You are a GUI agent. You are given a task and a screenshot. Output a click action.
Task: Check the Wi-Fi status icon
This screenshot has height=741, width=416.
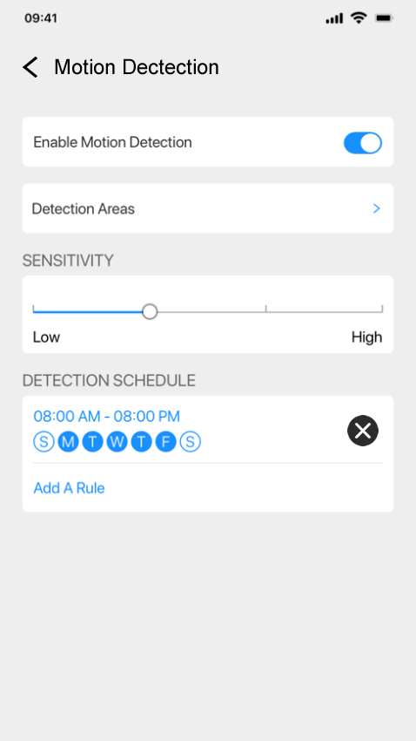tap(359, 18)
